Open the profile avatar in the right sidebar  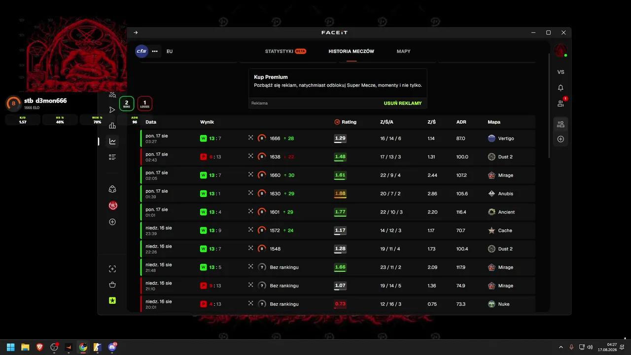coord(560,51)
